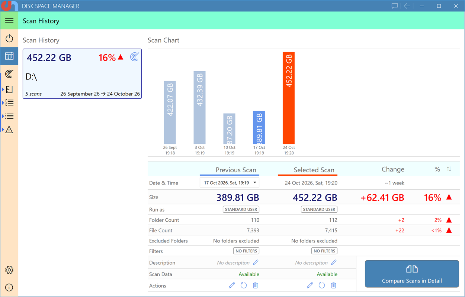Image resolution: width=465 pixels, height=297 pixels.
Task: Toggle the sort arrows next to the % column
Action: pyautogui.click(x=449, y=169)
